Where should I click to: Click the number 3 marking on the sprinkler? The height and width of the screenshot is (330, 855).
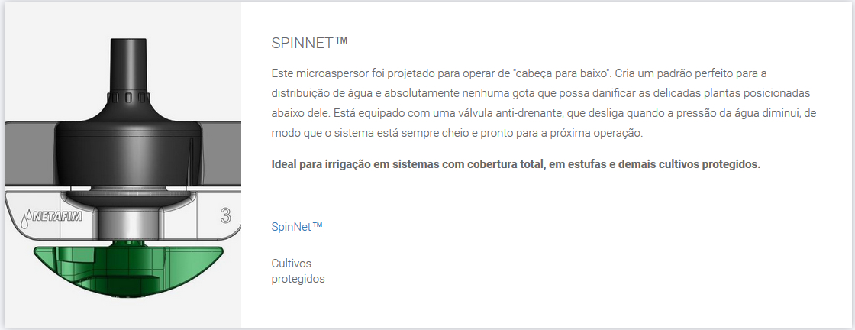point(225,215)
